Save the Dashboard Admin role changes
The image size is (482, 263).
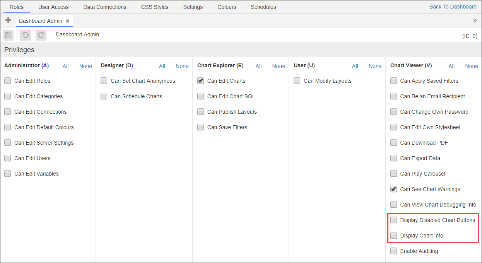(8, 35)
